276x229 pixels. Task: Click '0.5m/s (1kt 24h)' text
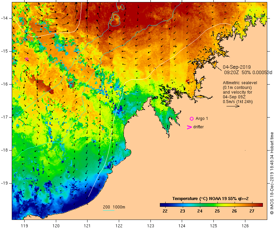tap(238, 102)
